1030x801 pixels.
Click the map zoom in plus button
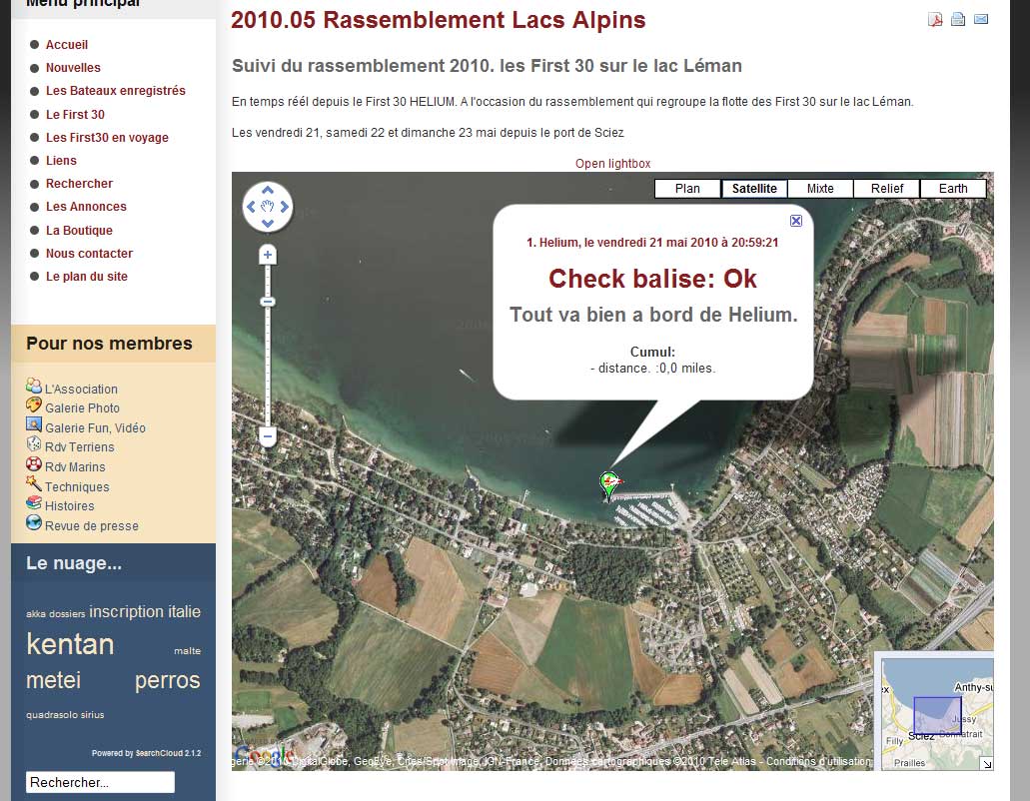(268, 256)
